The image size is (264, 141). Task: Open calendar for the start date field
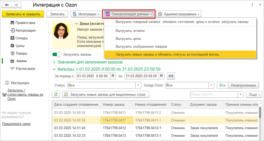point(113,76)
